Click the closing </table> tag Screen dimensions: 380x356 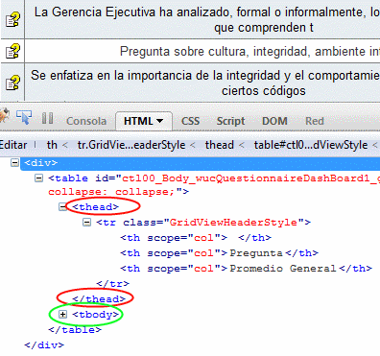coord(75,330)
